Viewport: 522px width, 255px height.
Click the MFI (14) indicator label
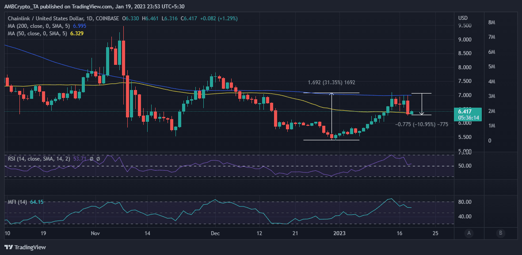(x=18, y=202)
